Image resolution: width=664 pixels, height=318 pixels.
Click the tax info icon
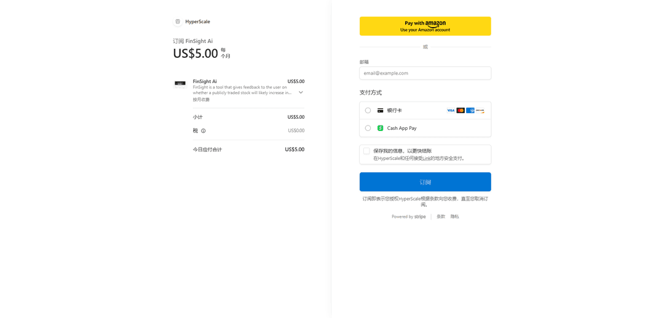[x=204, y=131]
